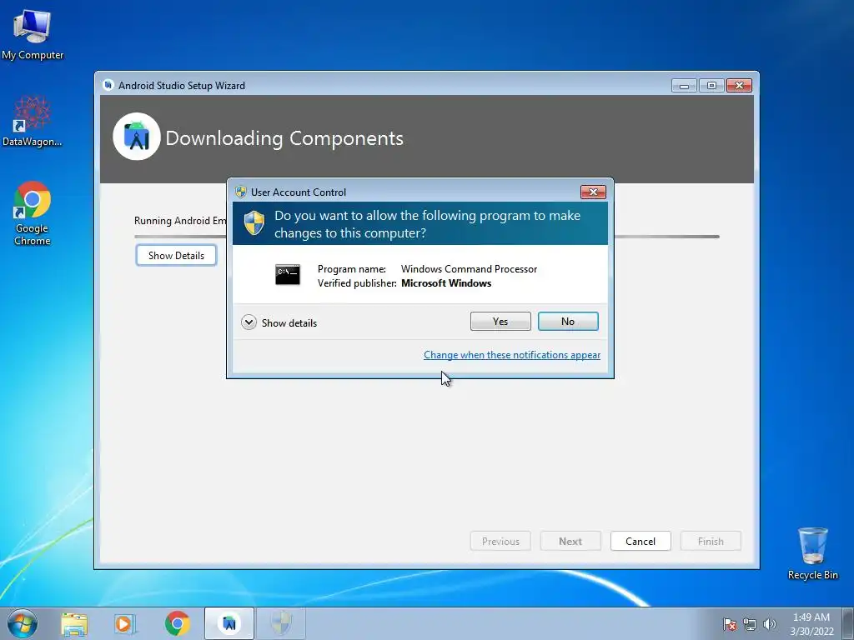Click the Android Studio logo in wizard header
The width and height of the screenshot is (854, 640).
click(137, 137)
